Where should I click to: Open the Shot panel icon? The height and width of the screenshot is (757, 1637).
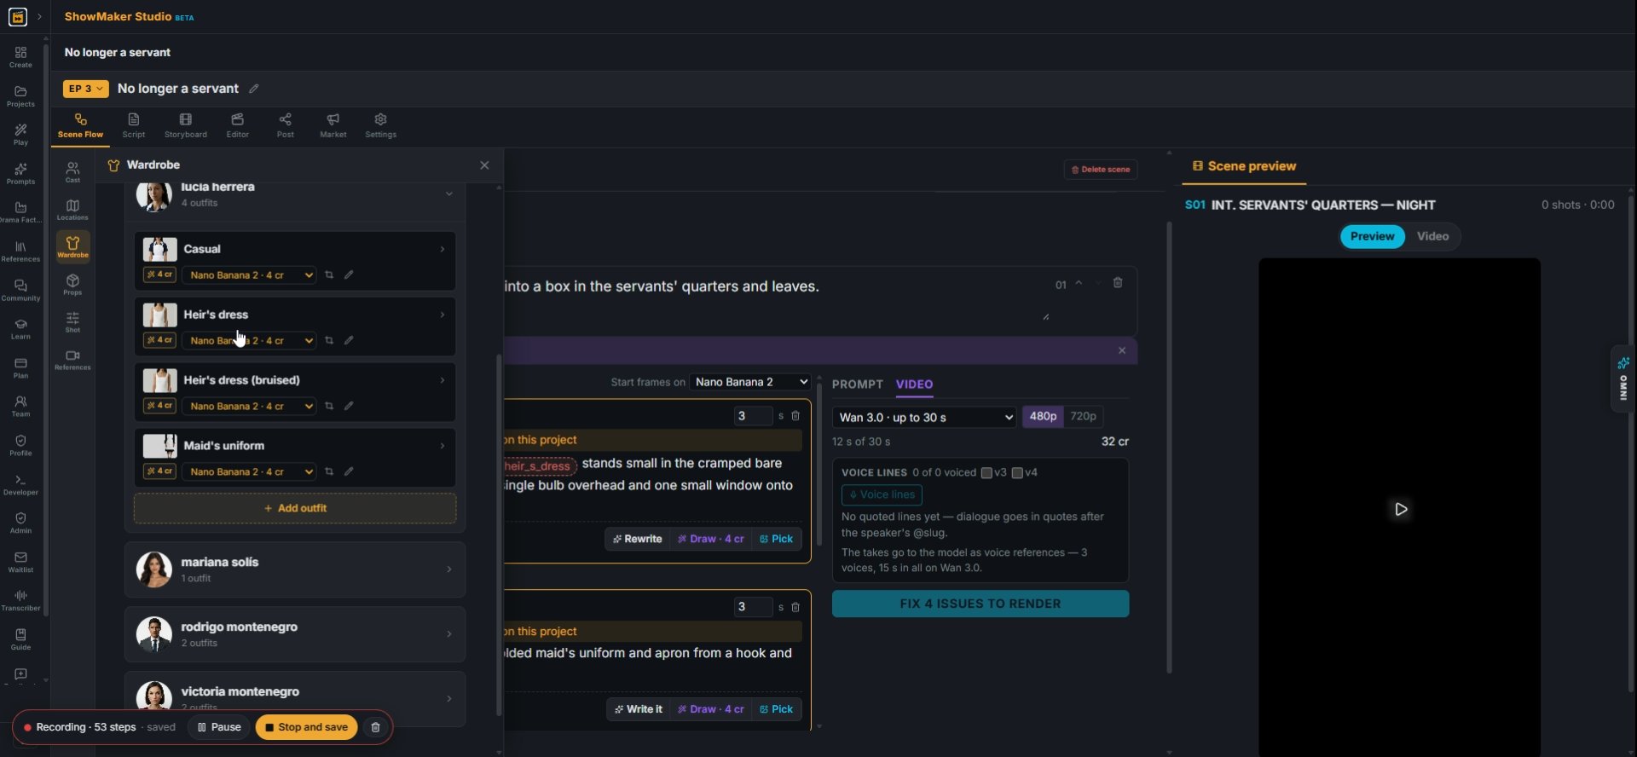click(72, 321)
